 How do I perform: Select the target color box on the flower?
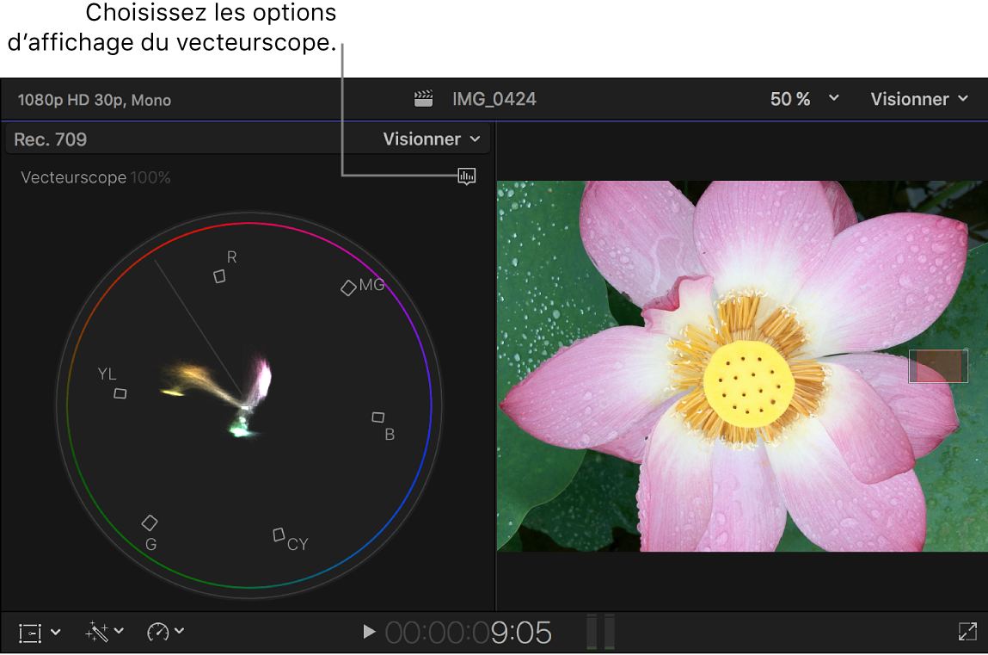pos(937,365)
